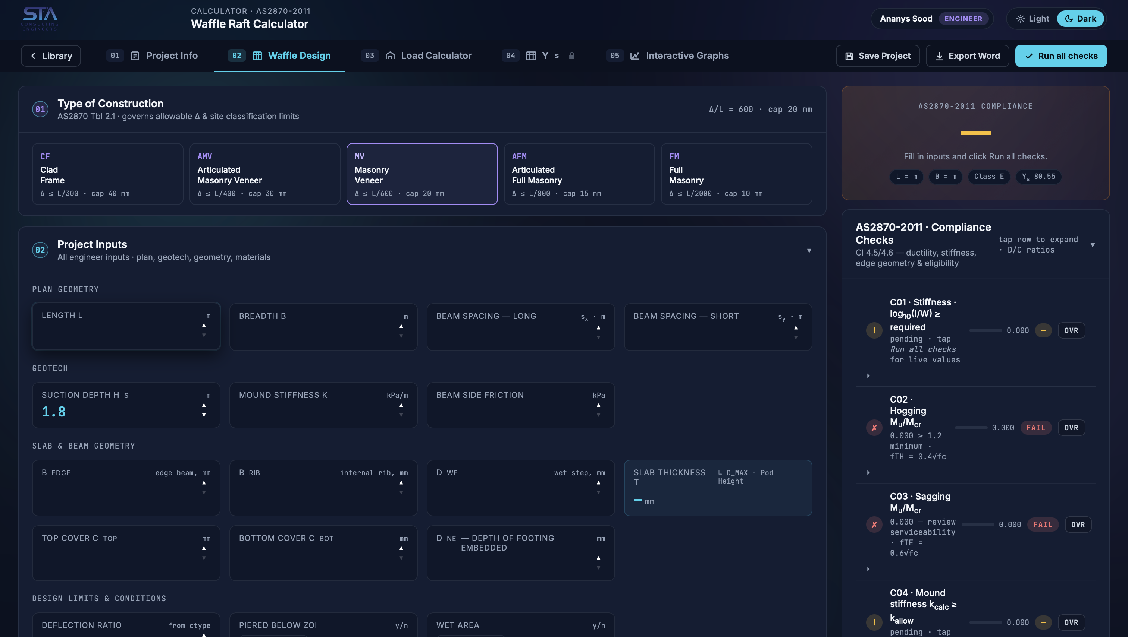
Task: Click Export Word button
Action: (x=967, y=56)
